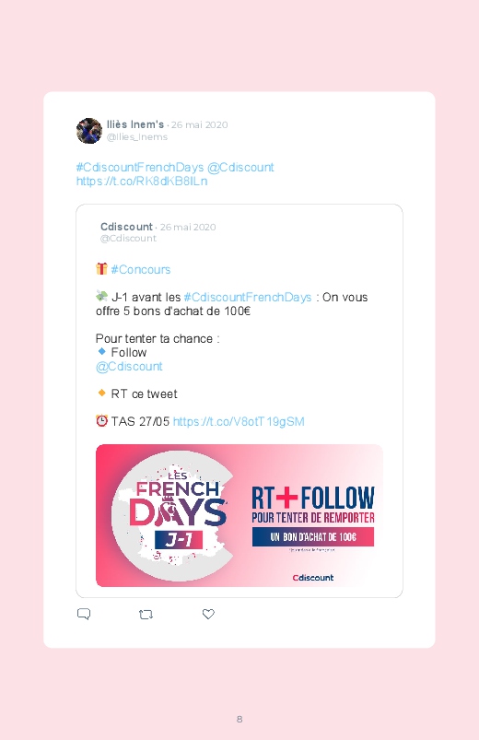479x740 pixels.
Task: Click the Iliès Inem's author name
Action: coord(135,124)
